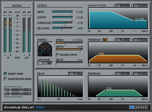
Task: Click the delay time field 71.0ms
Action: coord(76,74)
